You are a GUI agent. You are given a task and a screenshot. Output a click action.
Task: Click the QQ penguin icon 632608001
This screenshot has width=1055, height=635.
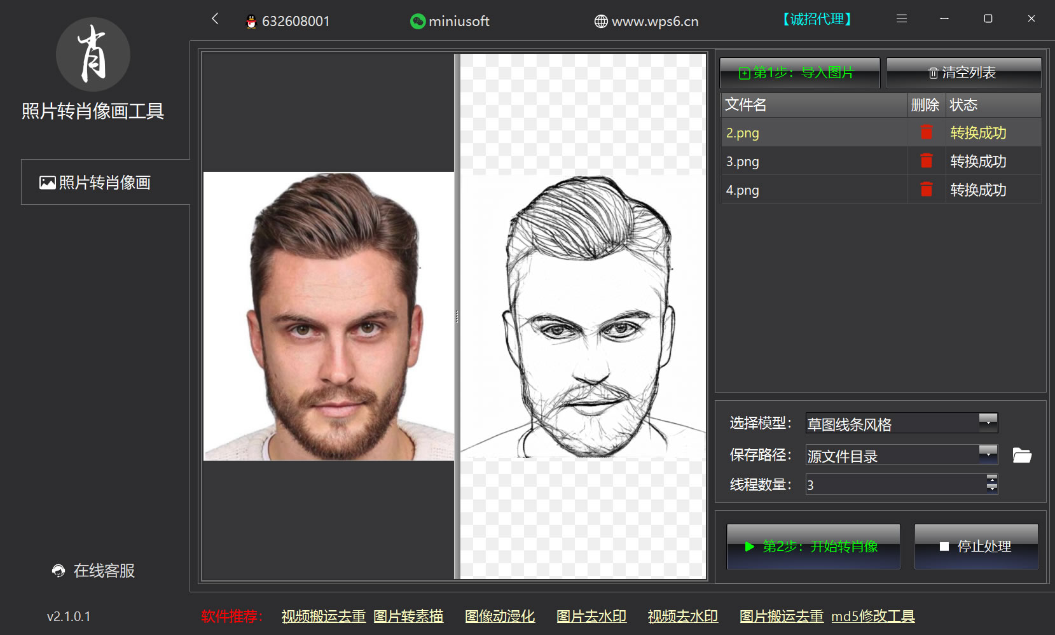click(251, 22)
